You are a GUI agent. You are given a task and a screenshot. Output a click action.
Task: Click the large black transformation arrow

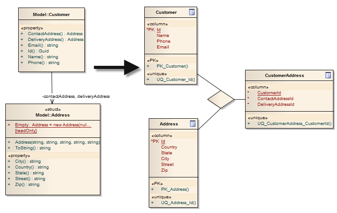pyautogui.click(x=117, y=67)
